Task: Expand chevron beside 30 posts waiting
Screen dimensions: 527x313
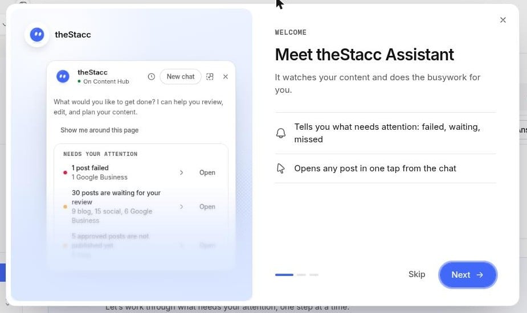Action: click(x=182, y=207)
